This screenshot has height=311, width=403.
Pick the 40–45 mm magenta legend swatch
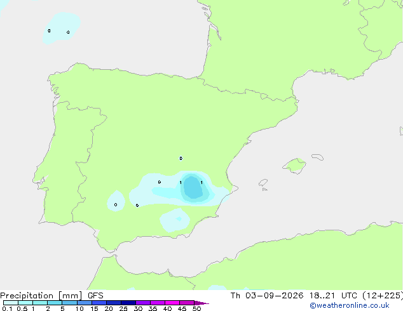click(x=172, y=303)
